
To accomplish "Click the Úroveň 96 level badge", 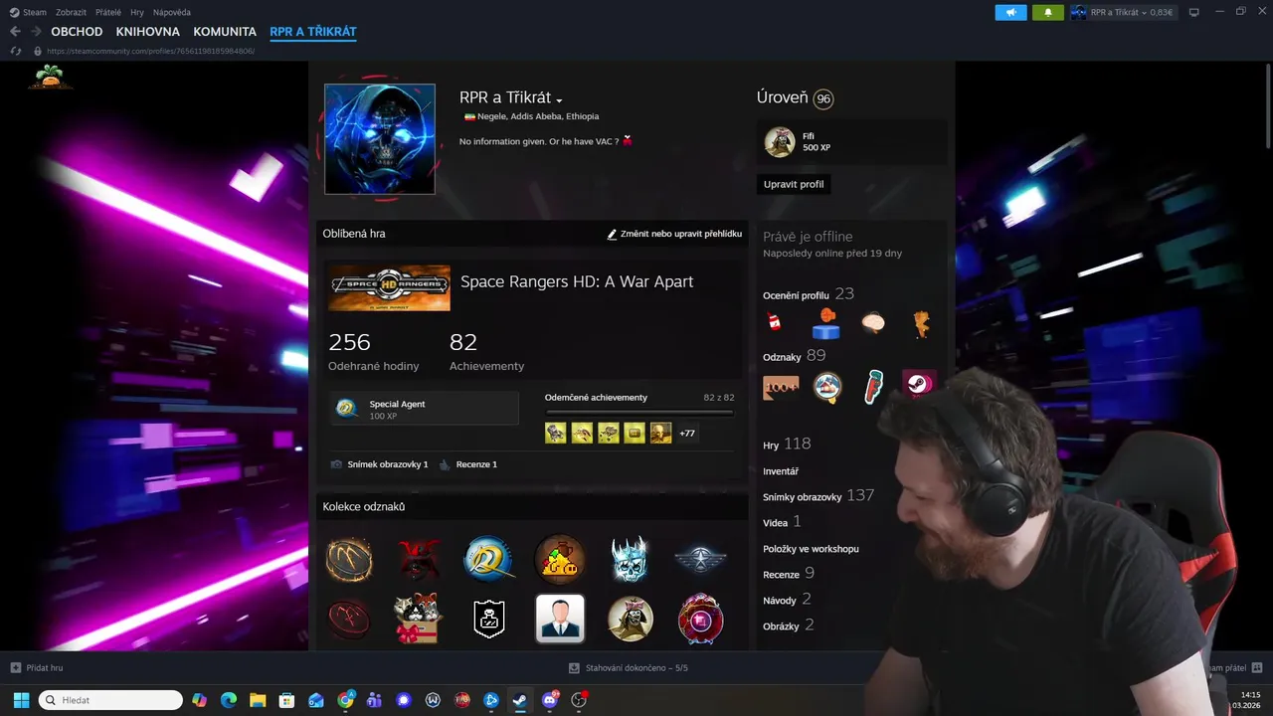I will (822, 98).
